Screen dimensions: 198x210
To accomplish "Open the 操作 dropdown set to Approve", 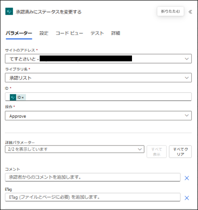I will click(98, 116).
